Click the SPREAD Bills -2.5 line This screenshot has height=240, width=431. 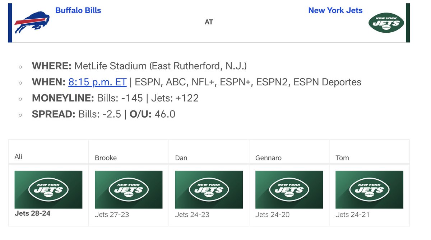pyautogui.click(x=103, y=114)
